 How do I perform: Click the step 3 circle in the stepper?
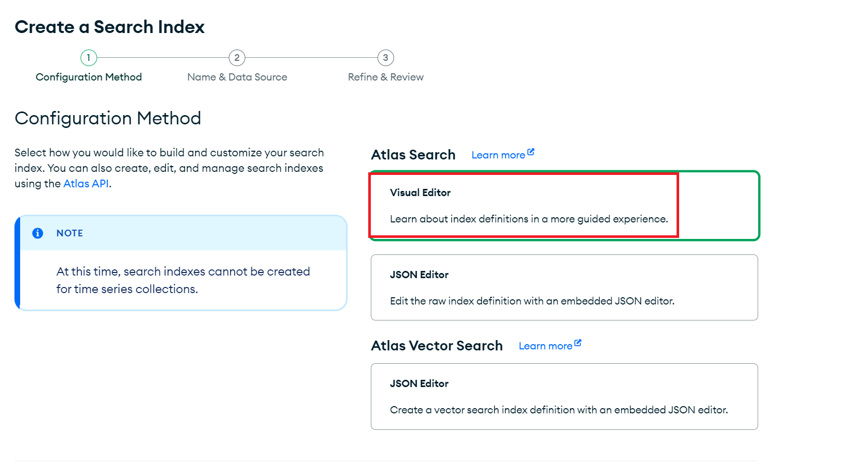[385, 58]
